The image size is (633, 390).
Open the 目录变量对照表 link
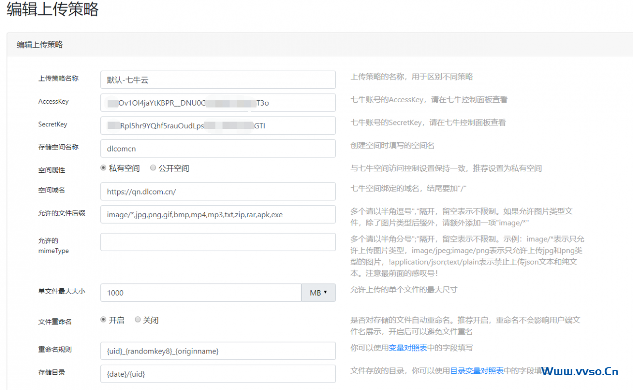(477, 371)
